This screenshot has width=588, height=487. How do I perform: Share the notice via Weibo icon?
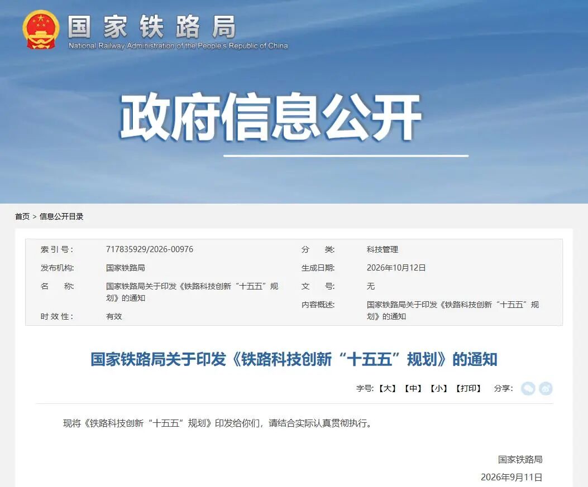coord(546,388)
